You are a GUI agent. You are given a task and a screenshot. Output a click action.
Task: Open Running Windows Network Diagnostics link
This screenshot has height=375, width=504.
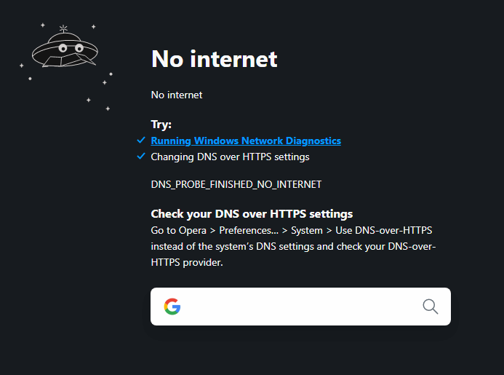(246, 141)
